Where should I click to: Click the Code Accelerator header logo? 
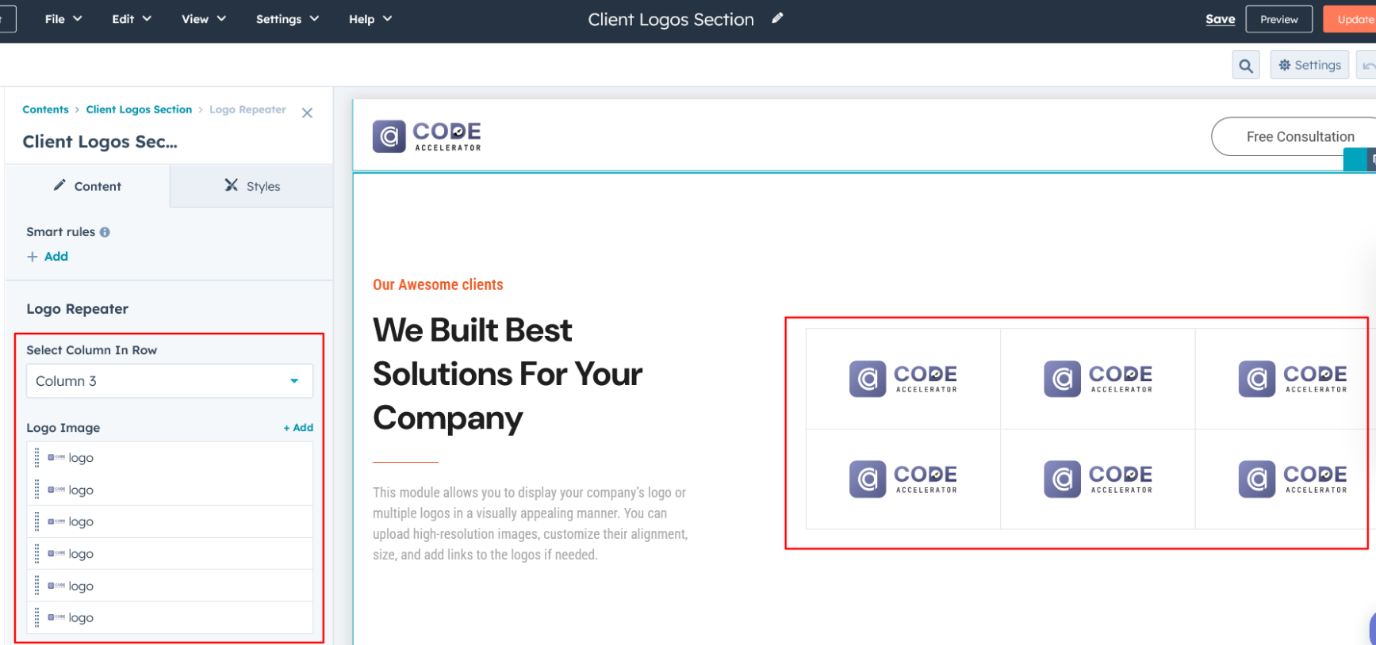click(x=427, y=136)
